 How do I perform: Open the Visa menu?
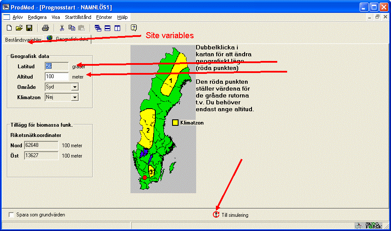(x=56, y=17)
